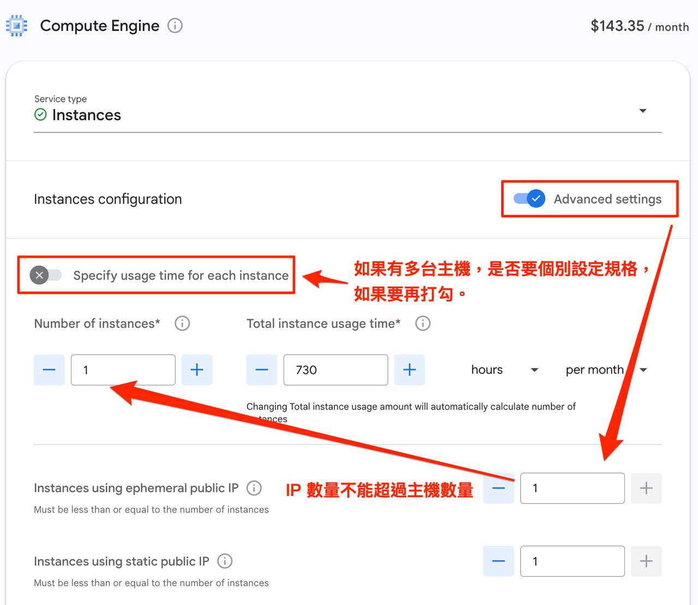
Task: Open info icon next to Compute Engine title
Action: tap(175, 26)
